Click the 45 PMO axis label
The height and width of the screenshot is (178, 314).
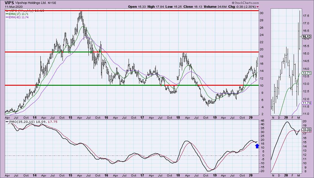pos(262,120)
